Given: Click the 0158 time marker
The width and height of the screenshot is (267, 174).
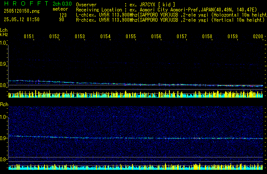Looking at the screenshot, I should (x=207, y=36).
